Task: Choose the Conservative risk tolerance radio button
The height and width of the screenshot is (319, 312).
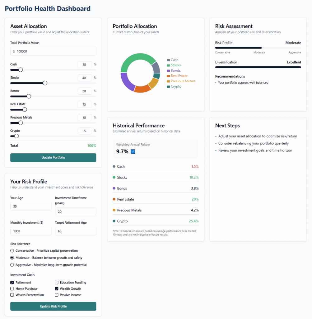Action: [x=12, y=251]
